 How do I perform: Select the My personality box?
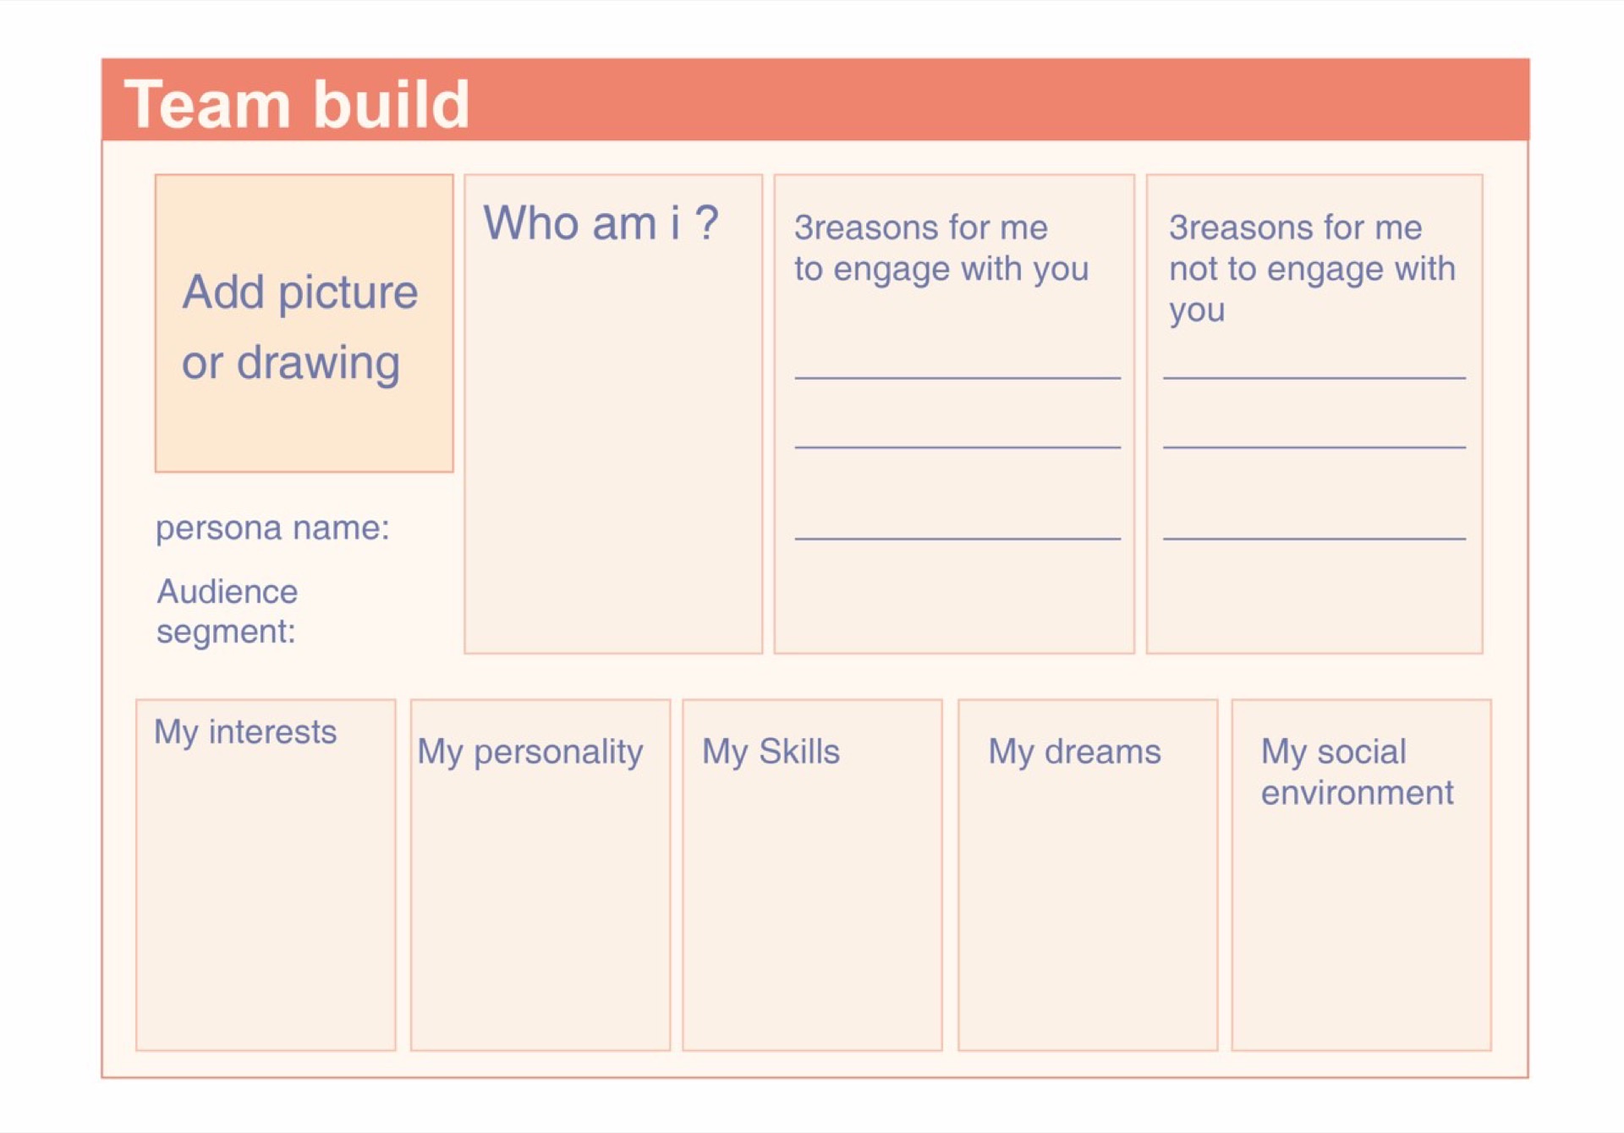pyautogui.click(x=540, y=875)
